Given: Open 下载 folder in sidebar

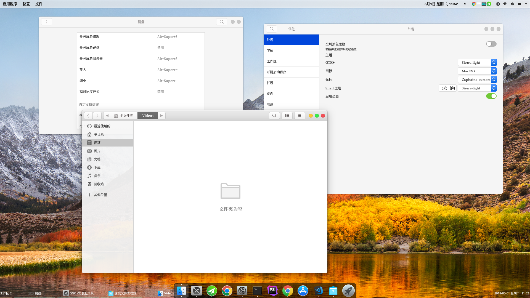Looking at the screenshot, I should pos(97,167).
